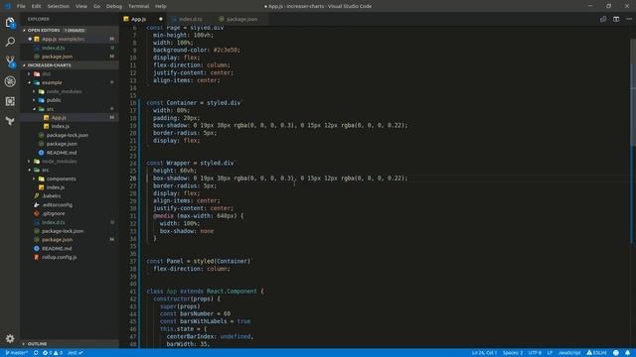Open the Search view in activity bar
636x357 pixels.
tap(10, 42)
